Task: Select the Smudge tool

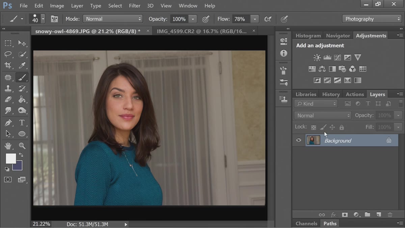Action: coord(8,110)
